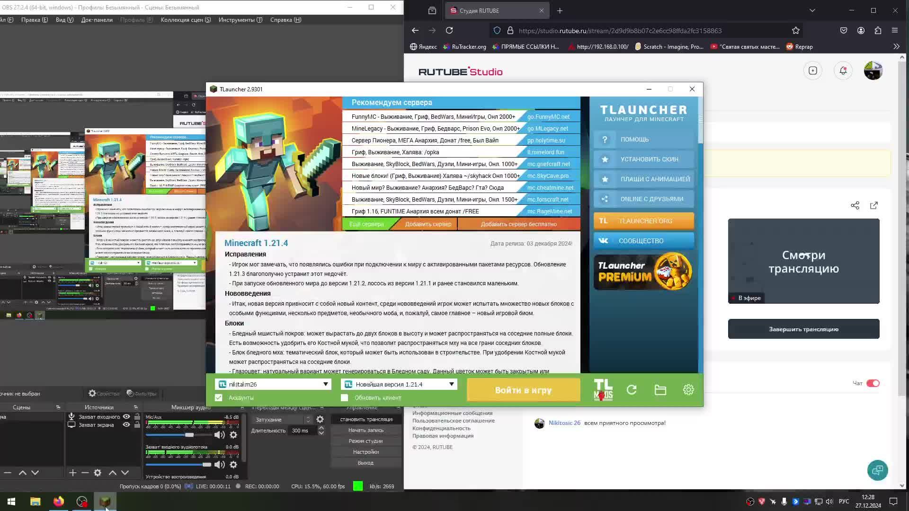The height and width of the screenshot is (511, 909).
Task: Hide the Захват экрана source
Action: click(126, 425)
